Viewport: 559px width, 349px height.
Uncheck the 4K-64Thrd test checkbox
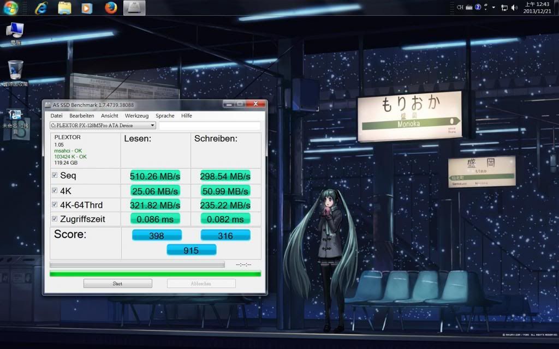point(55,204)
